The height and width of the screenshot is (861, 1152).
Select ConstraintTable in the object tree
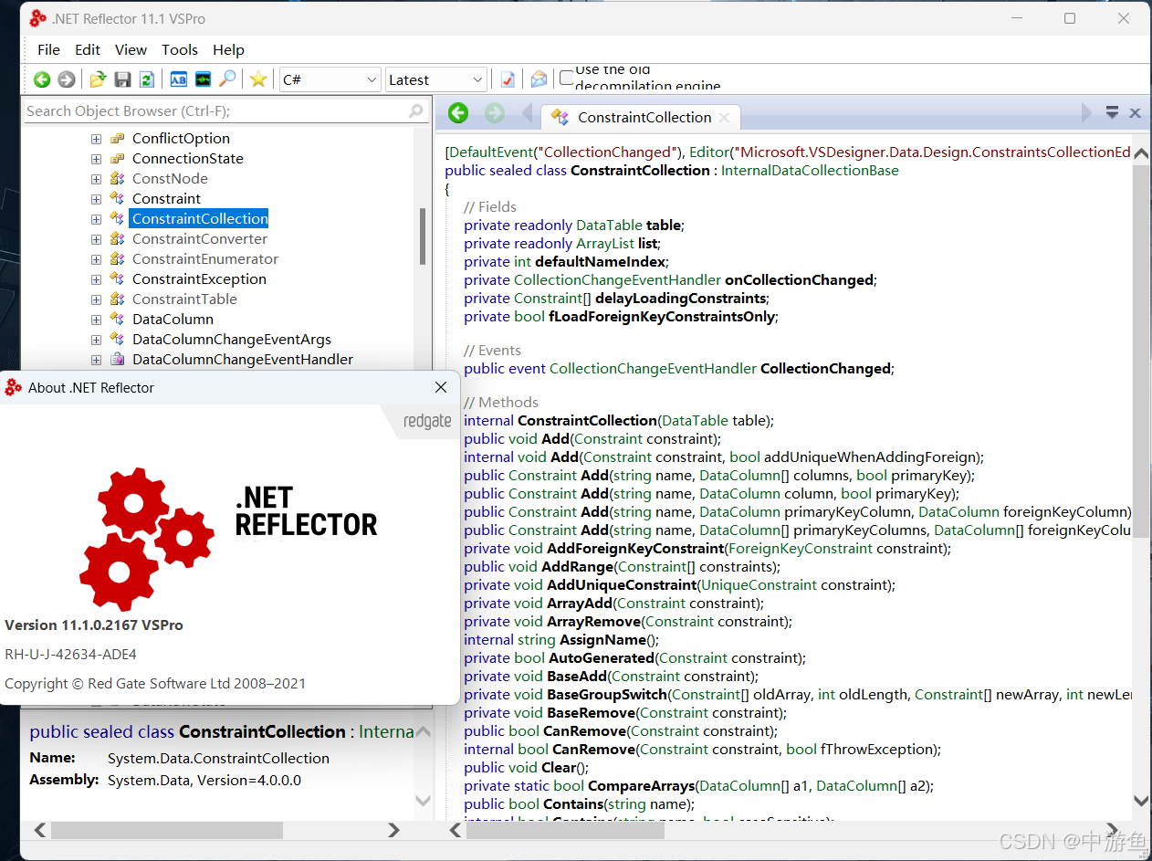[x=184, y=299]
